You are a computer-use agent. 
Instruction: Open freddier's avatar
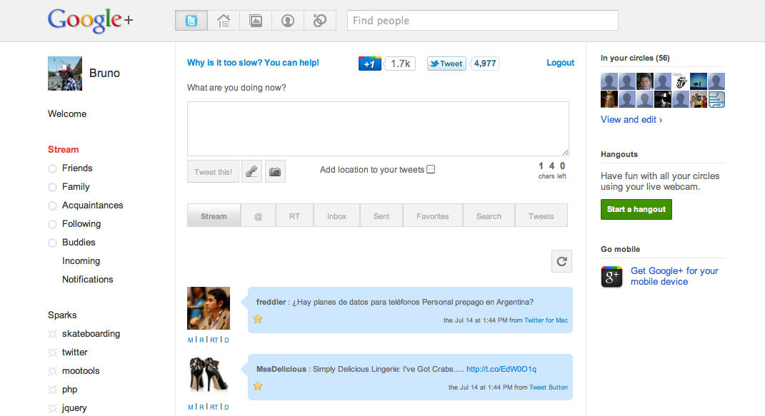(x=209, y=308)
